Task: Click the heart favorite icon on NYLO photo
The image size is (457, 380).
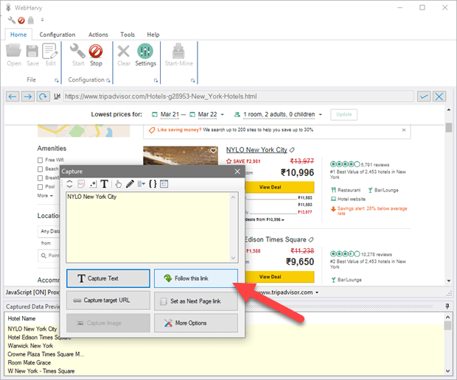Action: tap(213, 150)
